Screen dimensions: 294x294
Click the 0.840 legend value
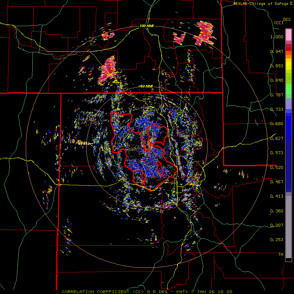tap(277, 80)
